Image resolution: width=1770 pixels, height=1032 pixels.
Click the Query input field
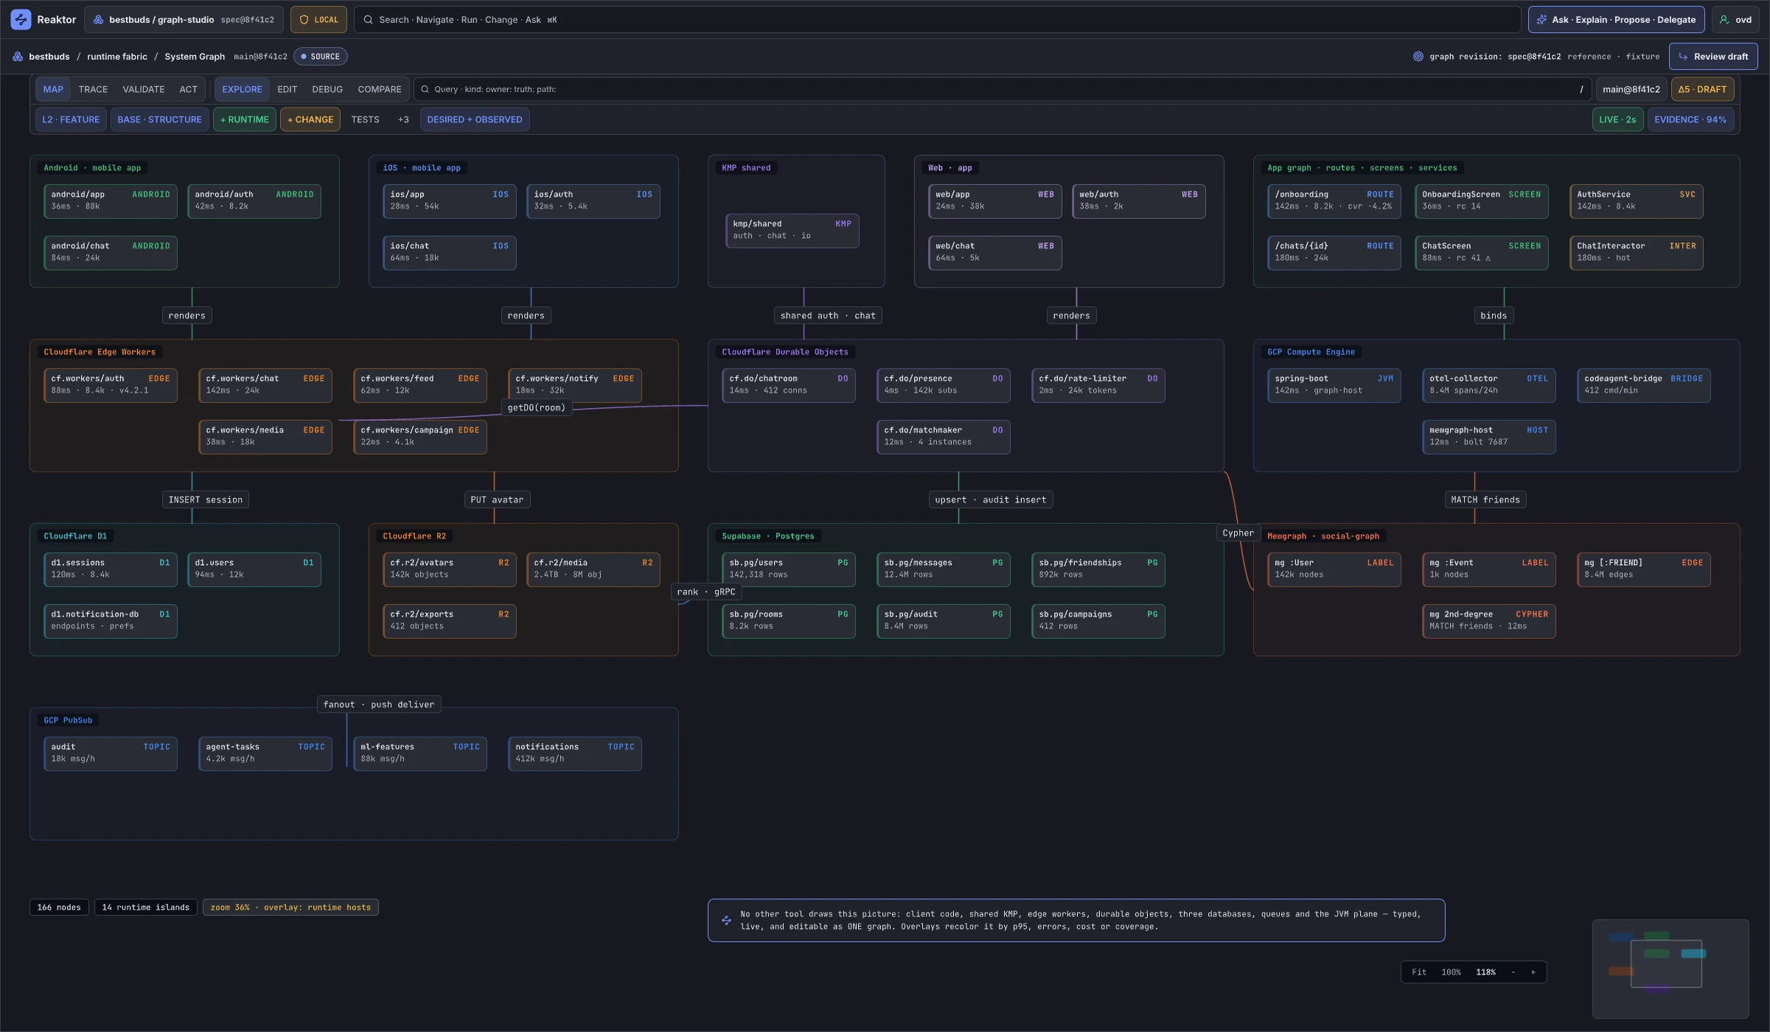pyautogui.click(x=1003, y=89)
